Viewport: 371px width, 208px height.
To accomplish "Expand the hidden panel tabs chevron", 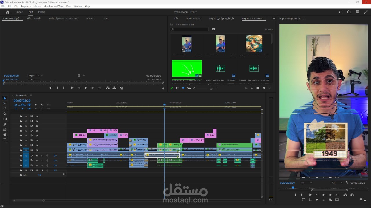I will 274,19.
